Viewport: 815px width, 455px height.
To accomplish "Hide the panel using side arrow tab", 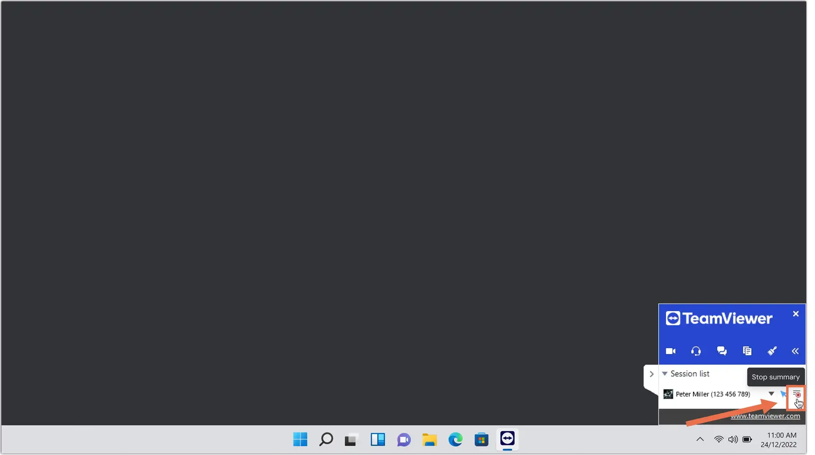I will (651, 374).
